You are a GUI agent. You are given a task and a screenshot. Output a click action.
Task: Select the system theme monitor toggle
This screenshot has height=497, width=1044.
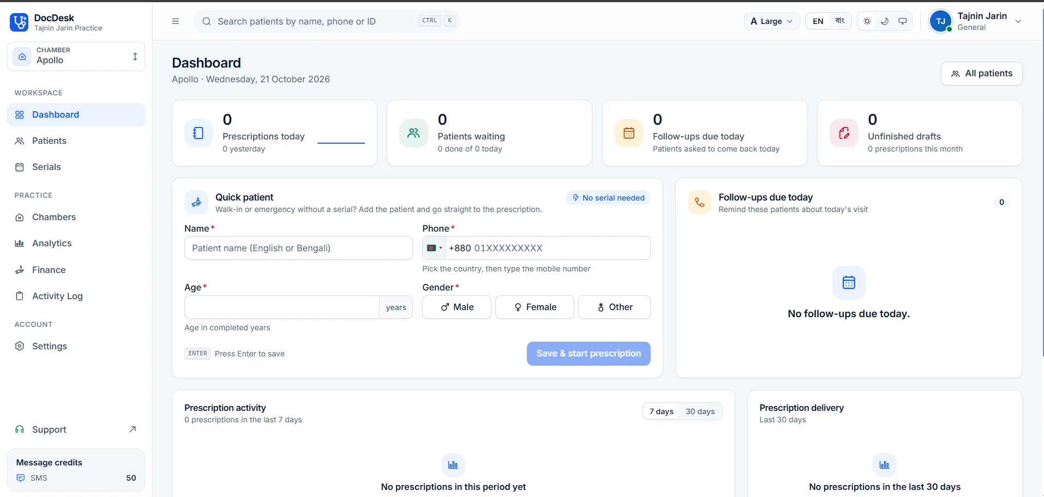pos(903,21)
